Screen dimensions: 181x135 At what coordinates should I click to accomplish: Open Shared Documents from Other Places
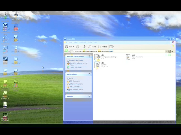coord(77,84)
